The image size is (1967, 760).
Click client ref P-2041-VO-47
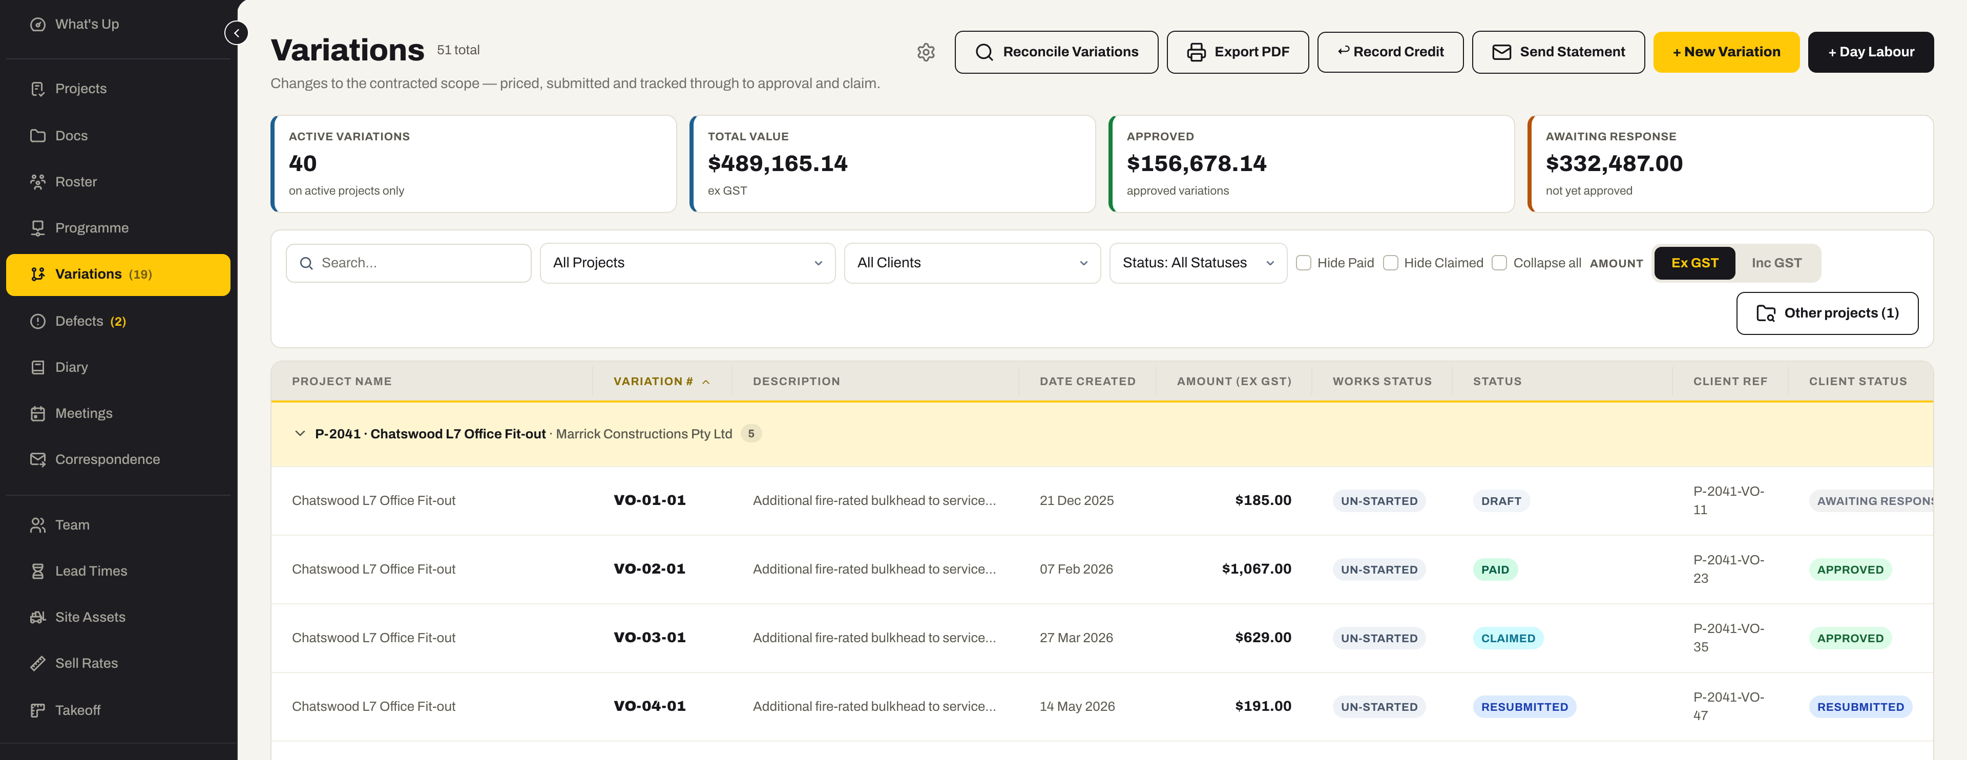tap(1728, 706)
